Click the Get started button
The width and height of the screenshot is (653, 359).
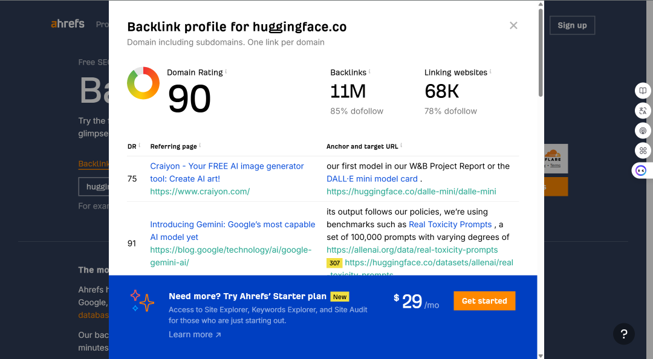point(484,301)
